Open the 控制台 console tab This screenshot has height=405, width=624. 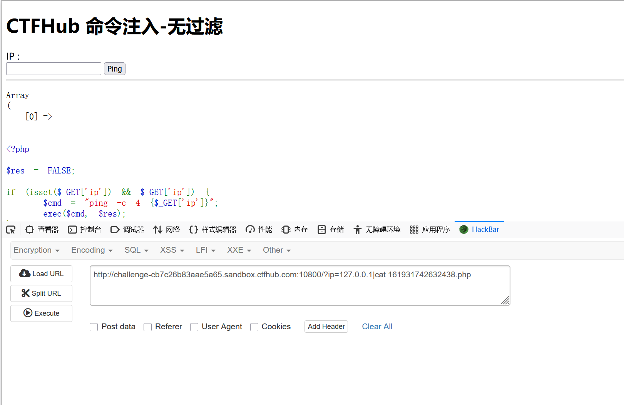tap(85, 230)
